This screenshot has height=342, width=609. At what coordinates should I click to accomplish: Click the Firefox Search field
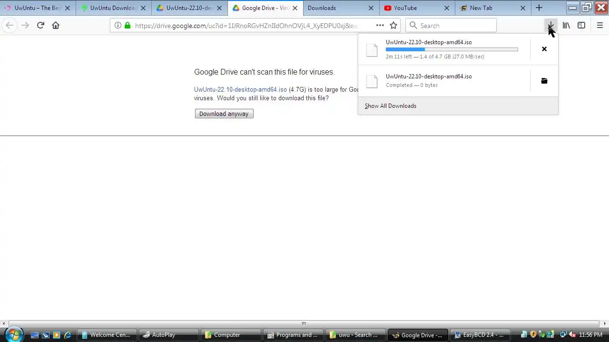point(451,25)
